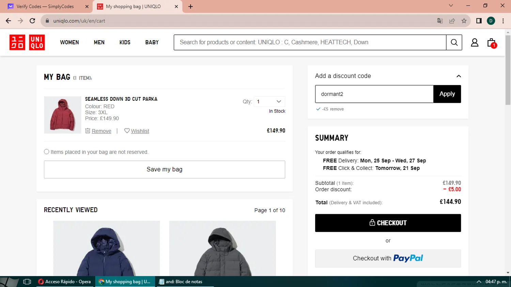Close the Verify Codes SimplyCodes tab
The image size is (511, 287).
87,6
